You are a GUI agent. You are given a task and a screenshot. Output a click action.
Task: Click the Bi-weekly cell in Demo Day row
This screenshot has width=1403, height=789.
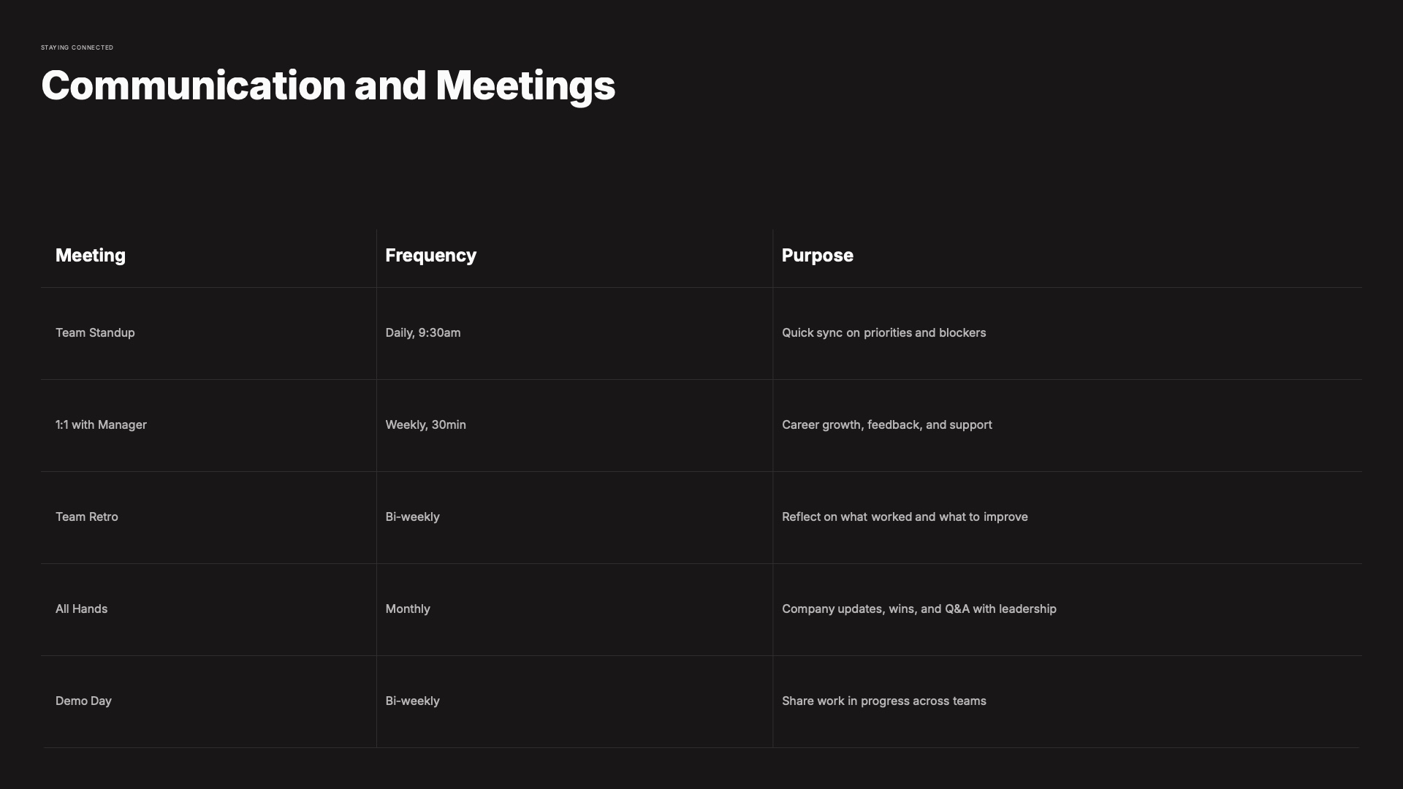[x=412, y=701]
